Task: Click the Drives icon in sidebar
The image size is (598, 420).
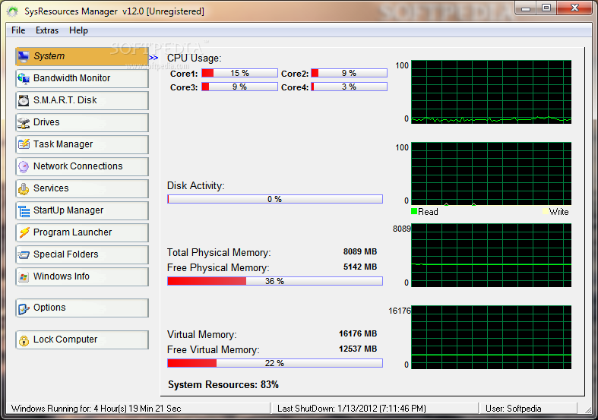Action: tap(24, 123)
